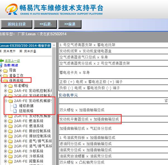
Task: Open the 返回上一级 link
Action: point(12,61)
